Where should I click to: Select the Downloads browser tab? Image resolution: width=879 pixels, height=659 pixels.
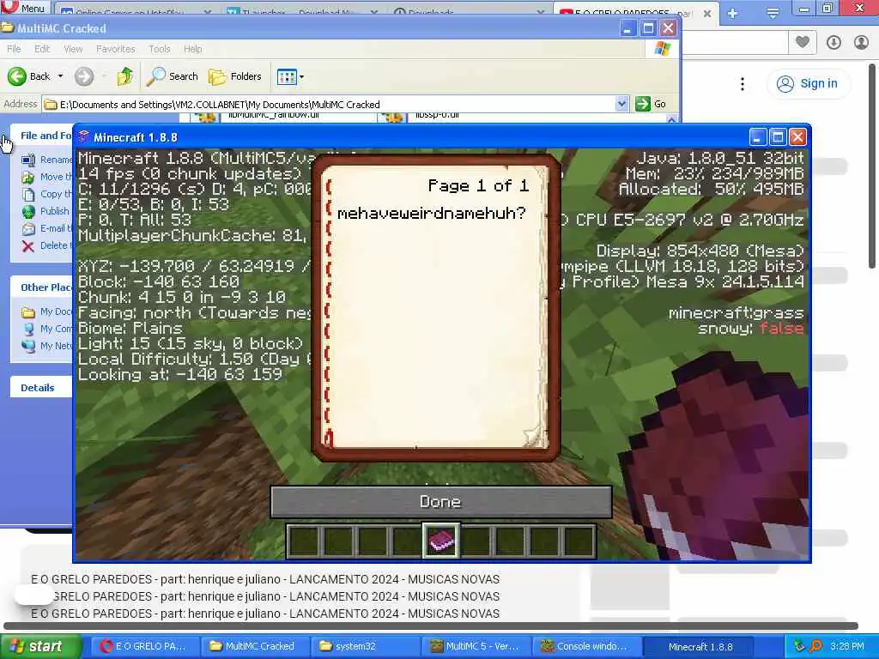tap(469, 12)
